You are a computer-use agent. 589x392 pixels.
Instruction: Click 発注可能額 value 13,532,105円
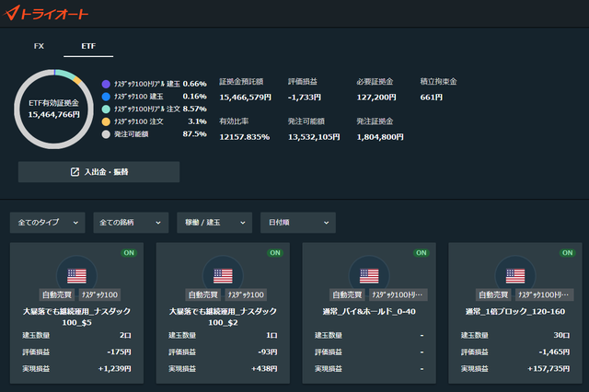(314, 137)
